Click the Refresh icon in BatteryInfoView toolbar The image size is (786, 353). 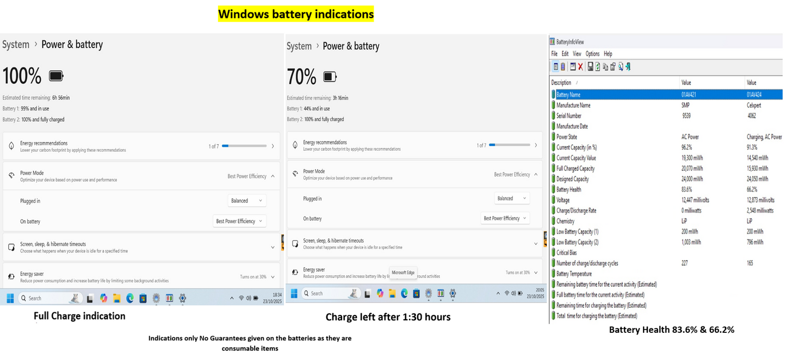[x=598, y=67]
